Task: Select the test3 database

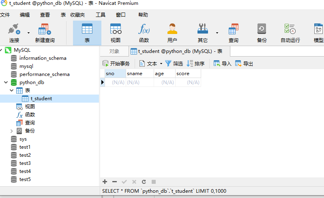Action: coord(25,163)
